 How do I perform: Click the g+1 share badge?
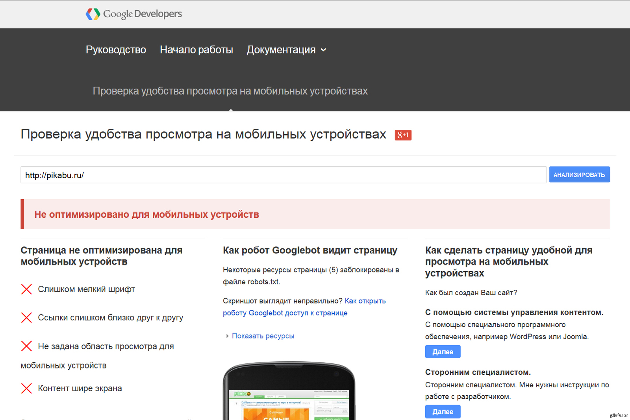point(403,135)
